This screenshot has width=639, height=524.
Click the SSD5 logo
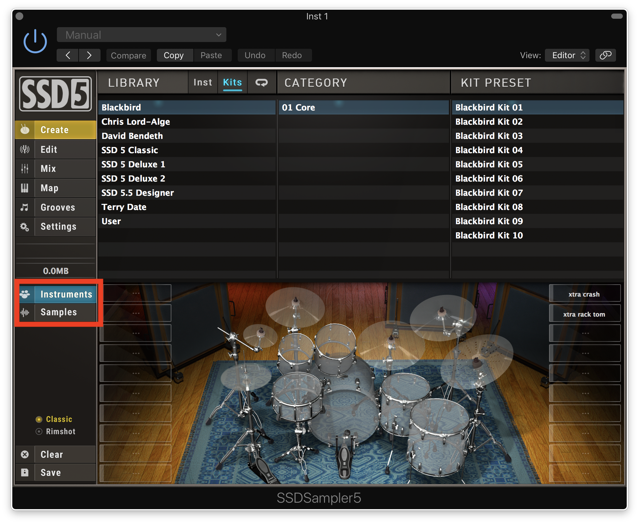tap(55, 94)
